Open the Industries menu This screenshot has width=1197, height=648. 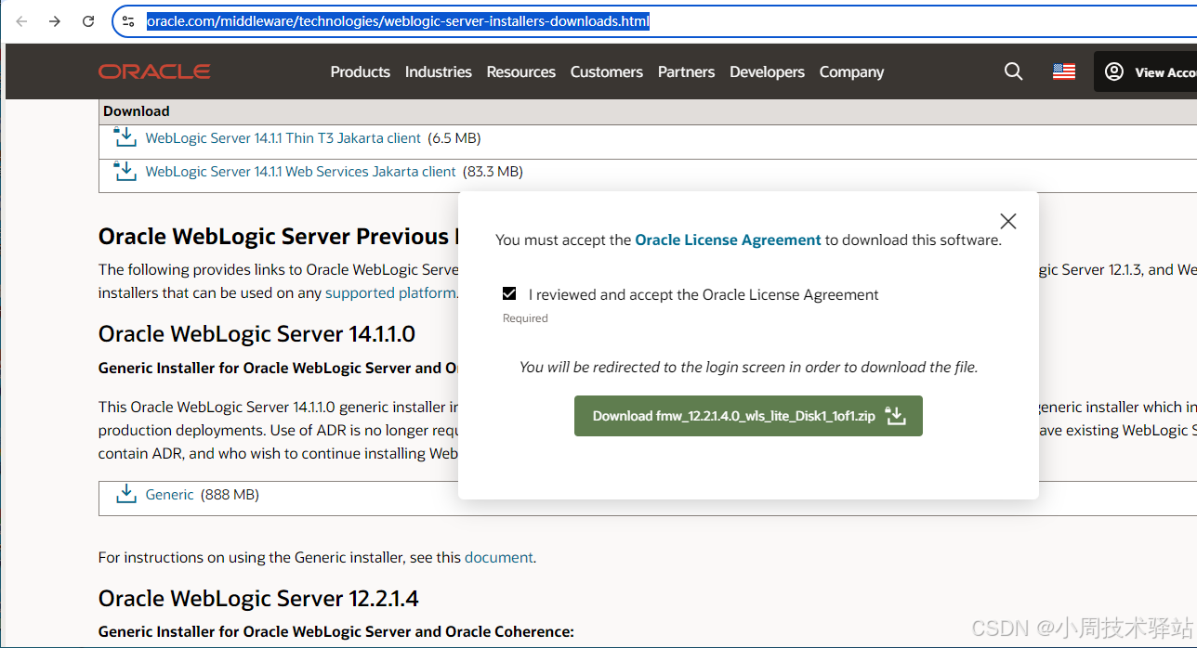439,71
